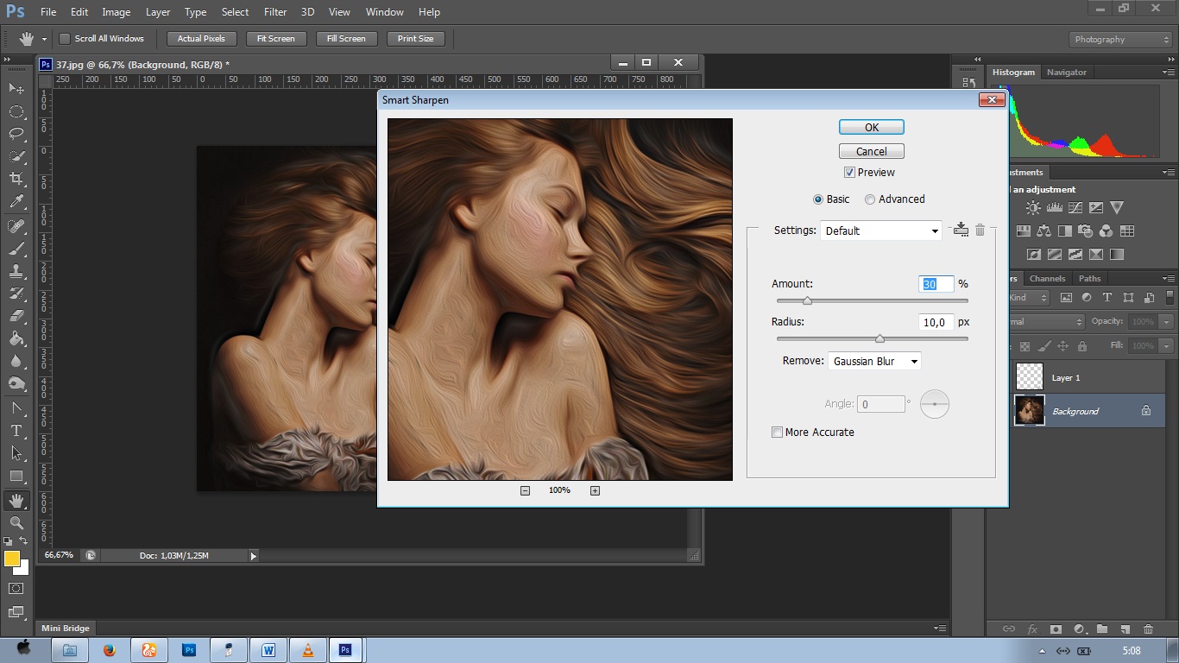Viewport: 1179px width, 663px height.
Task: Open the Remove Gaussian Blur dropdown
Action: (x=873, y=361)
